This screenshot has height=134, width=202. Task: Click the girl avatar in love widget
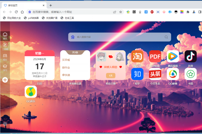[120, 57]
